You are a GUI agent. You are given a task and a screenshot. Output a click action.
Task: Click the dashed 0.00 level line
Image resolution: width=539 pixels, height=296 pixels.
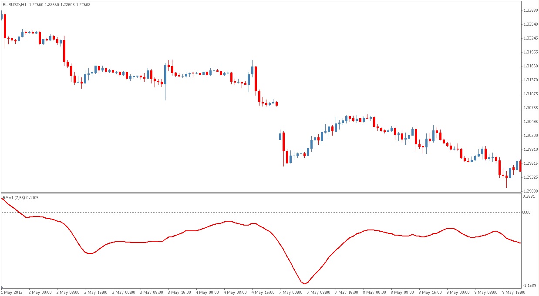coord(261,213)
